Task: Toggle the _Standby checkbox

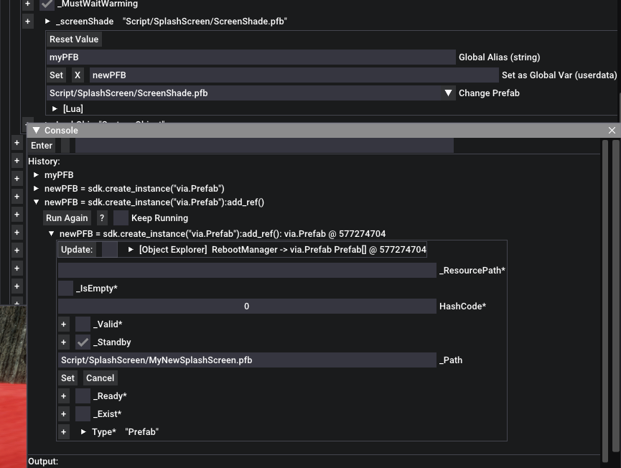Action: tap(83, 342)
